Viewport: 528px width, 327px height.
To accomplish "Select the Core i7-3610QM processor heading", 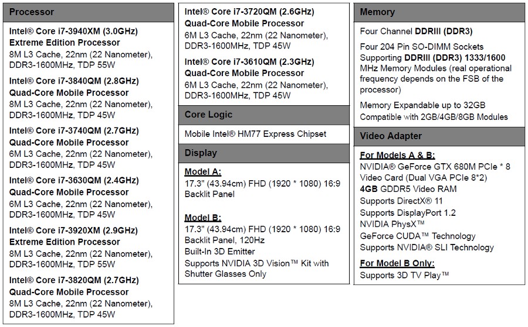I will pos(249,67).
